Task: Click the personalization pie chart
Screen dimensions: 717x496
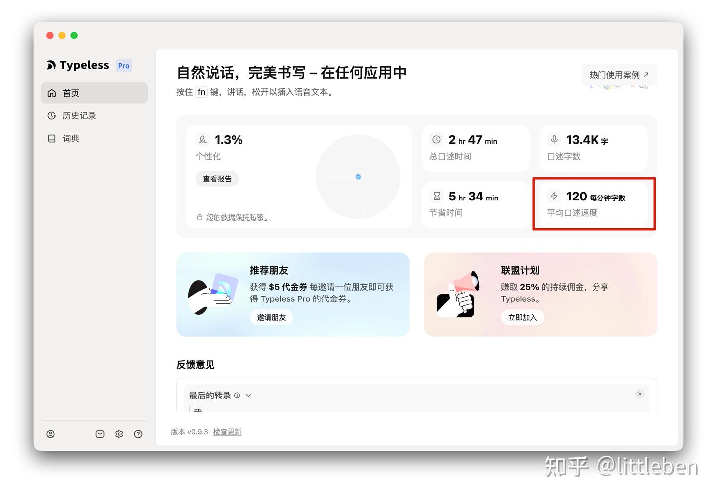Action: coord(358,177)
